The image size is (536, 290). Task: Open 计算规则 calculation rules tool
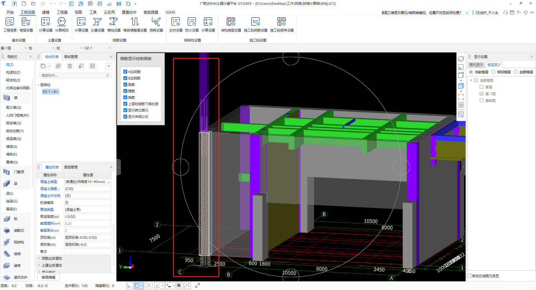tap(62, 25)
